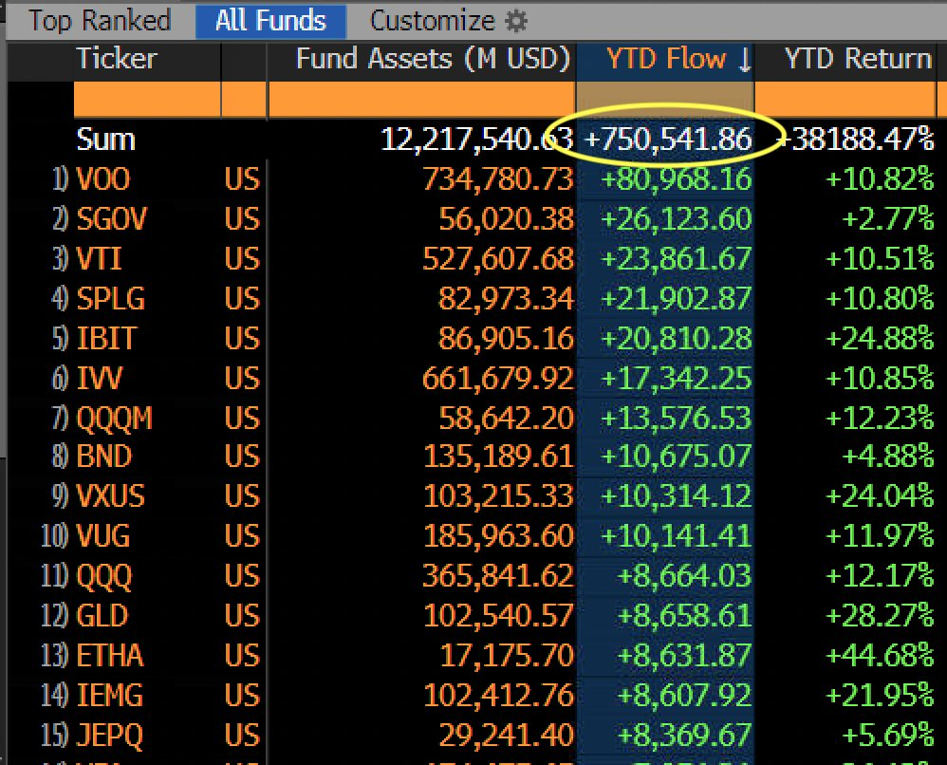Click IBIT YTD return +24.88%
This screenshot has width=947, height=765.
pyautogui.click(x=880, y=339)
